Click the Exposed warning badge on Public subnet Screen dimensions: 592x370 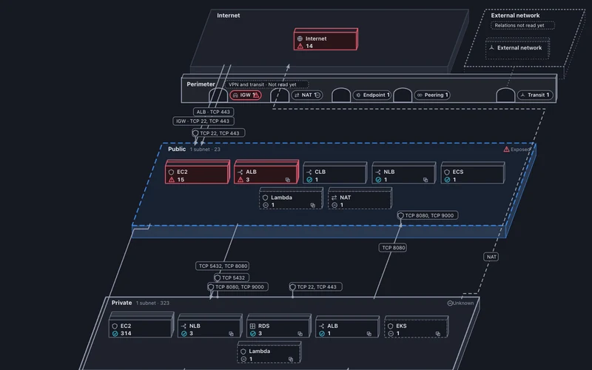[517, 149]
